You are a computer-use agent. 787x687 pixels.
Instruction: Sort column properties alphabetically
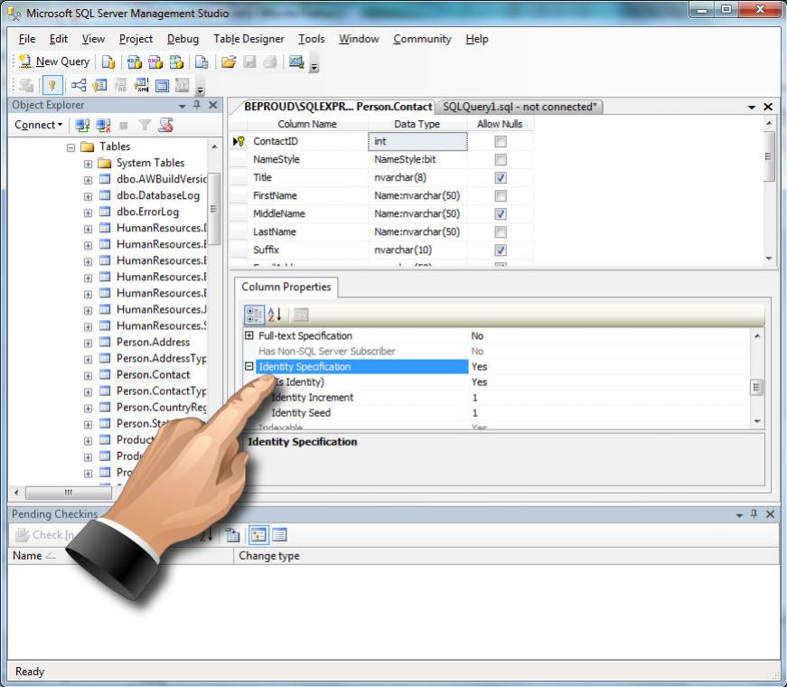tap(275, 315)
